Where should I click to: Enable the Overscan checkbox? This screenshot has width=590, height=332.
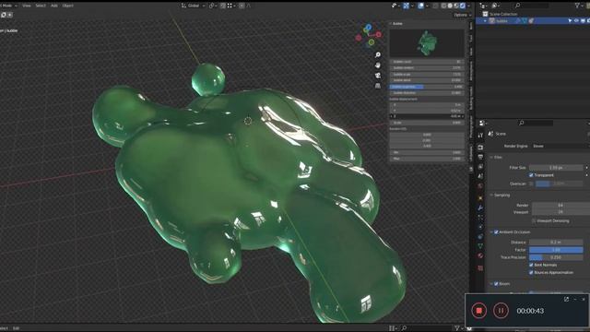tap(531, 184)
